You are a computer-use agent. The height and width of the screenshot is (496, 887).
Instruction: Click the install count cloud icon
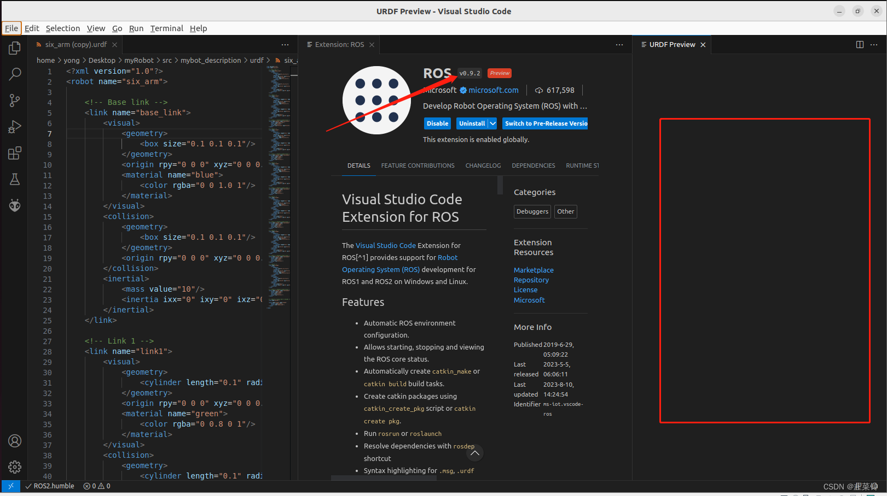[x=539, y=91]
